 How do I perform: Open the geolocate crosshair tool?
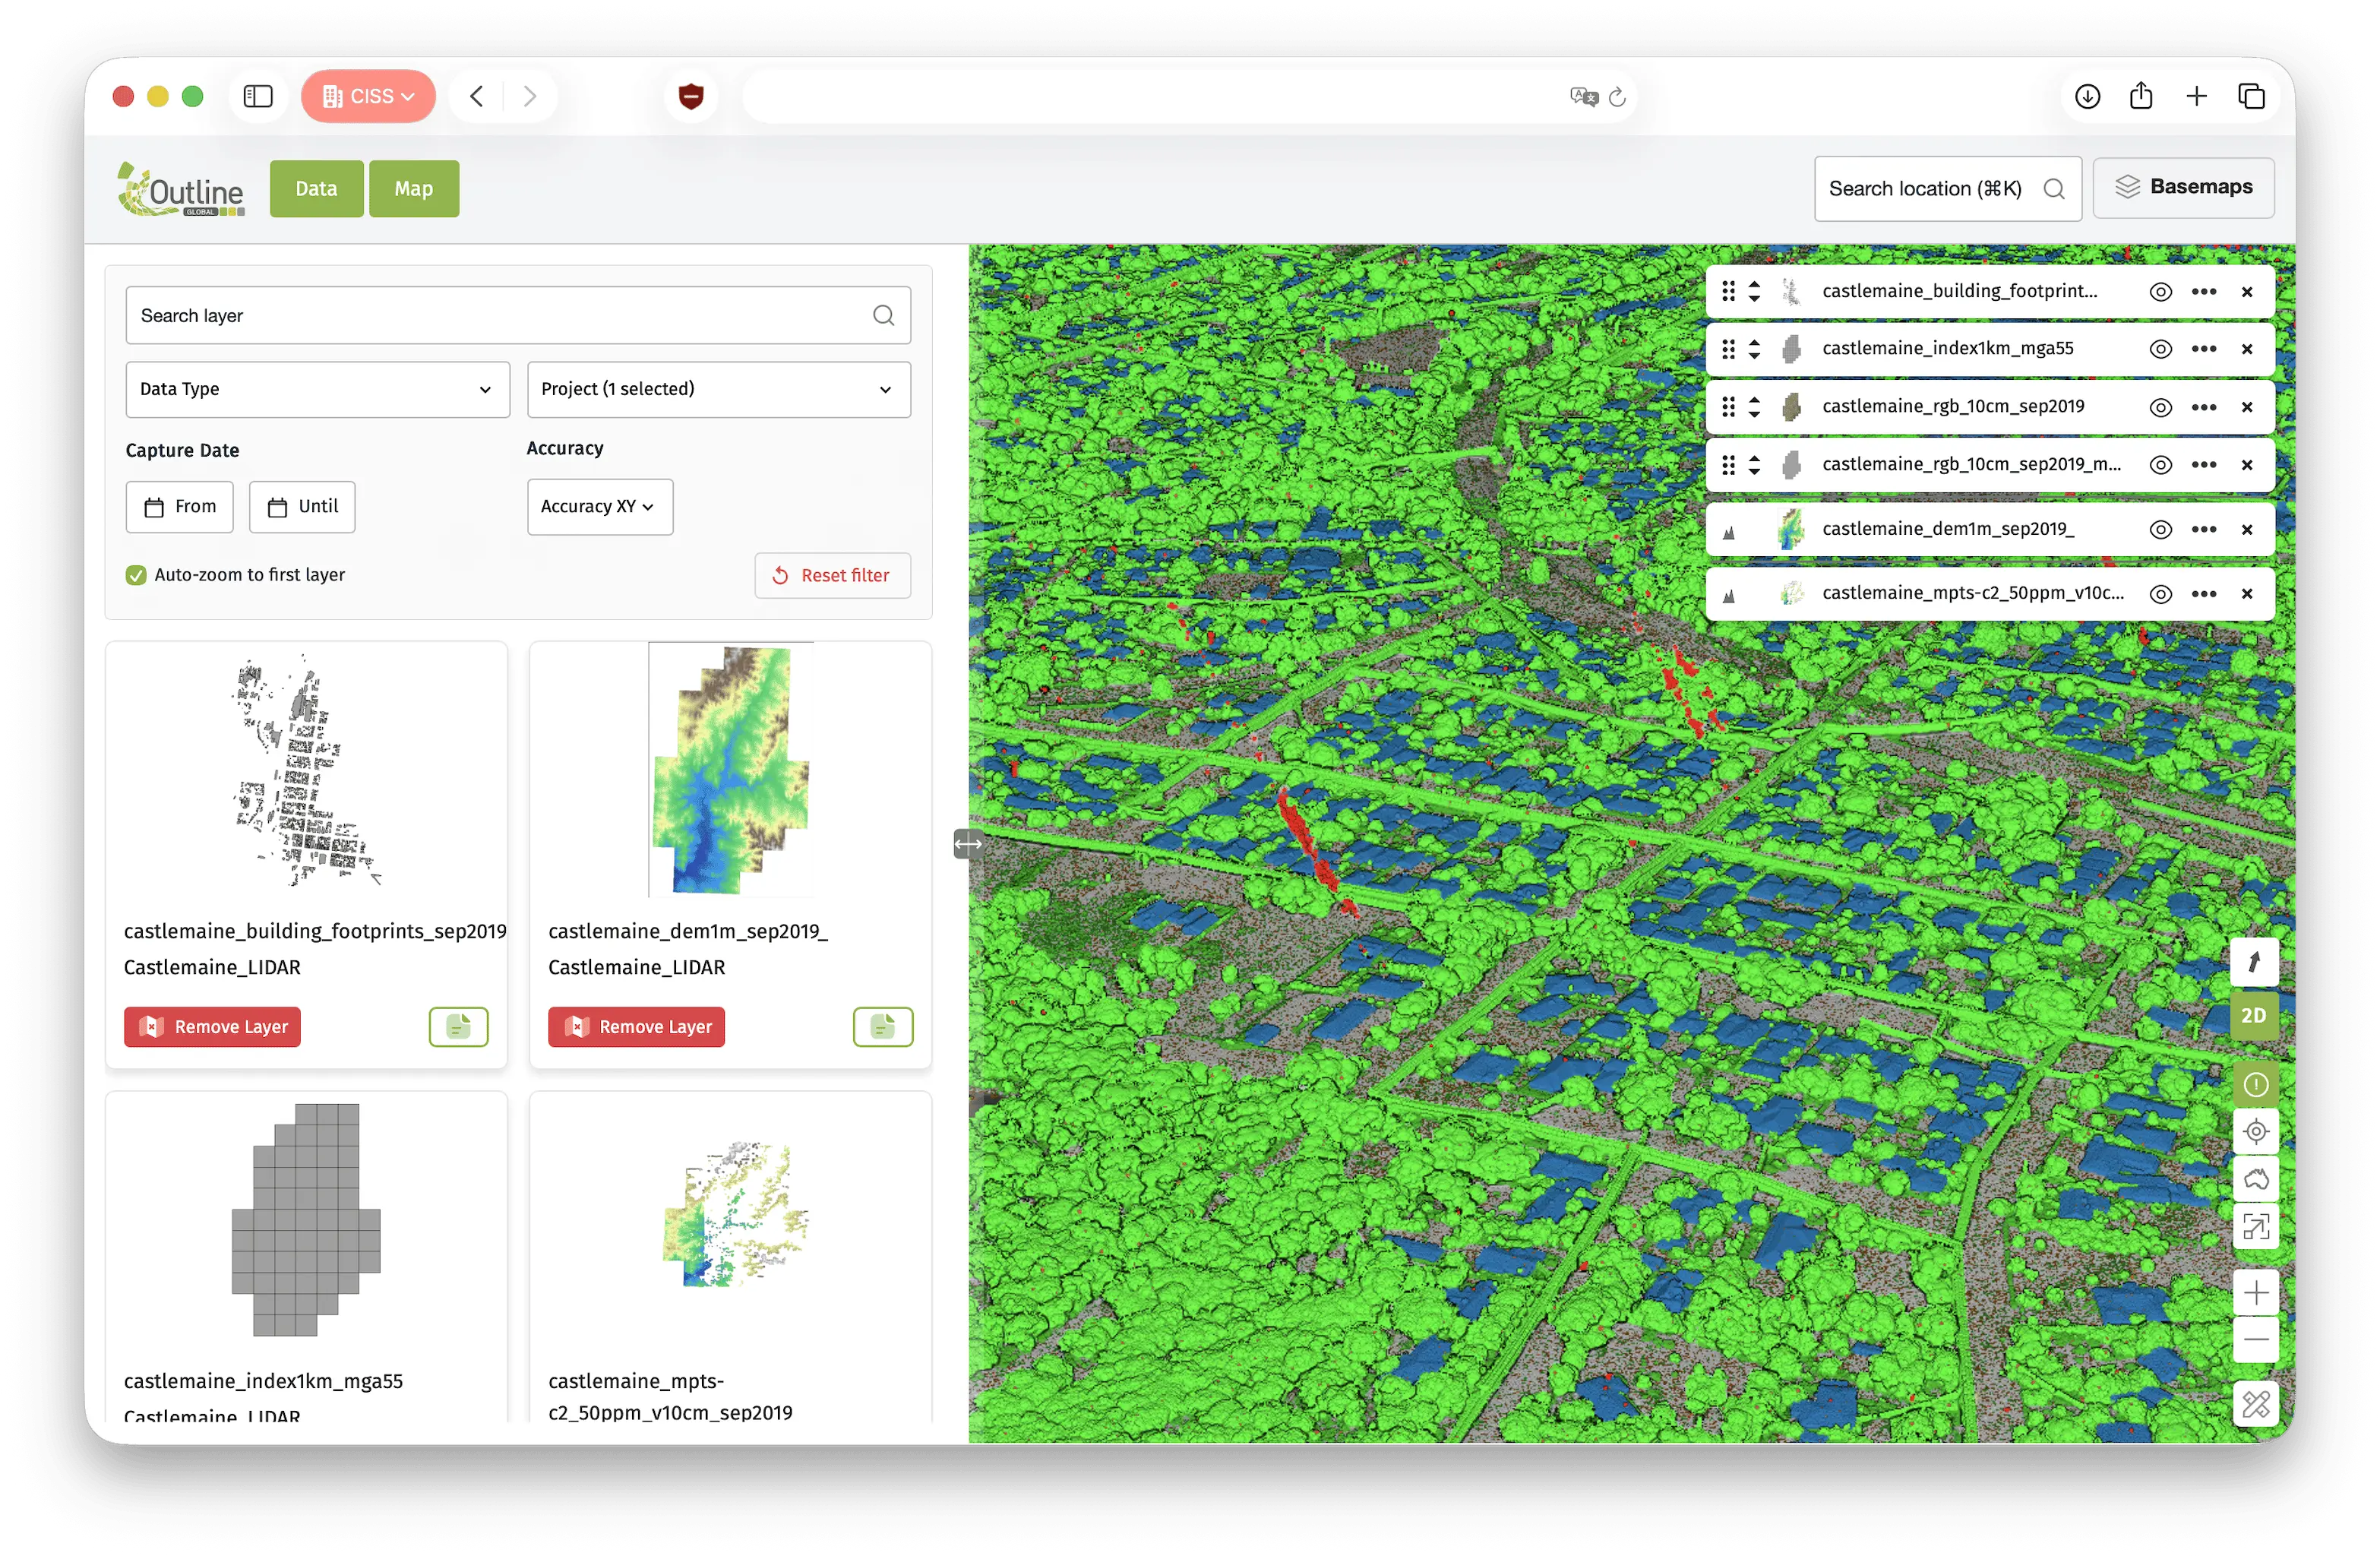2256,1131
